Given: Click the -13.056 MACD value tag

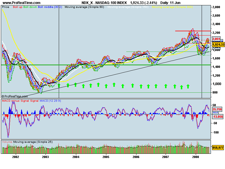Looking at the screenshot, I should (x=218, y=117).
